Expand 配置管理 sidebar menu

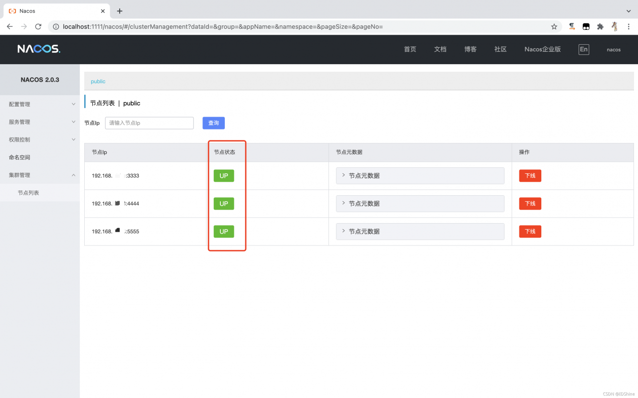(x=40, y=104)
